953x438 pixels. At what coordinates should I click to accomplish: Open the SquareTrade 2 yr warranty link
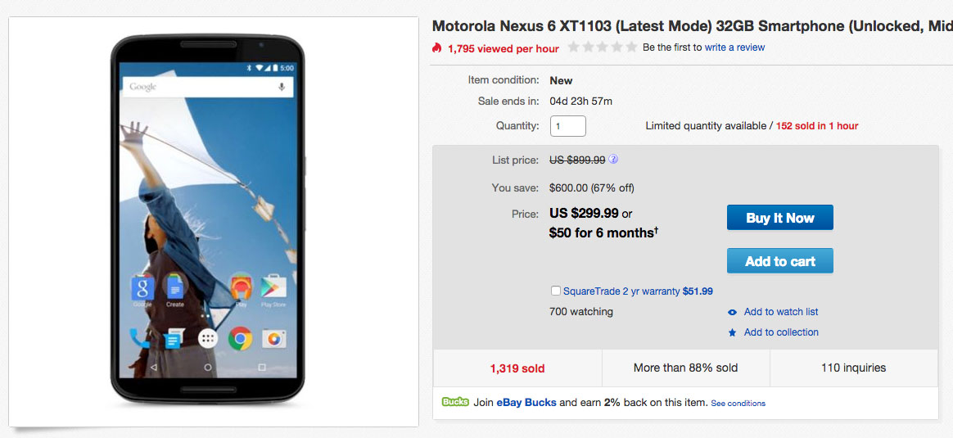[621, 291]
